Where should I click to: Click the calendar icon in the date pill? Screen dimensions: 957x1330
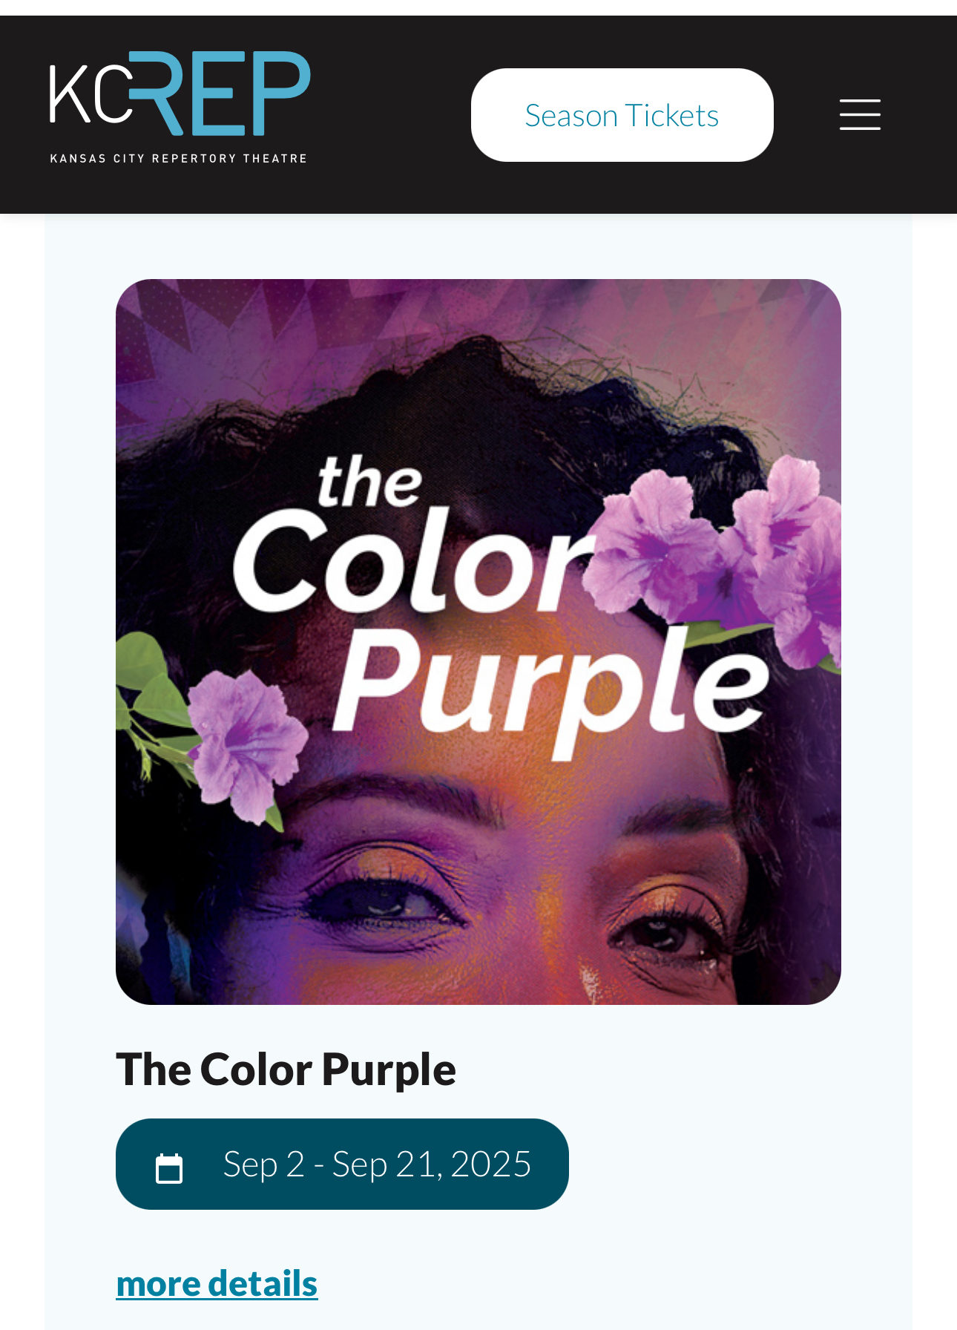(169, 1168)
